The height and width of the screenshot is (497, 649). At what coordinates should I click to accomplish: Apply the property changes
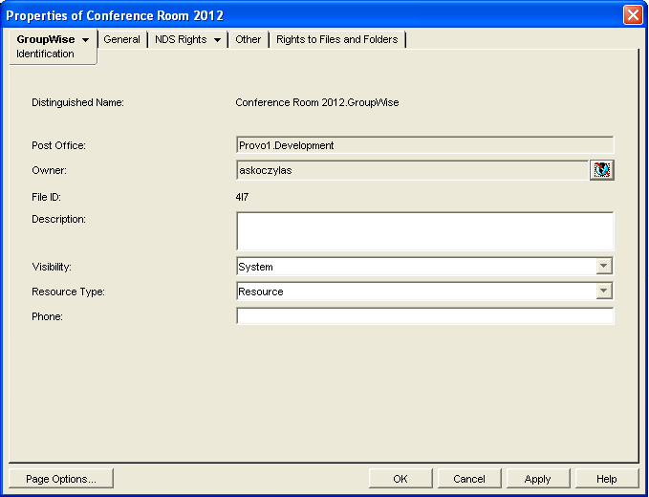pyautogui.click(x=537, y=479)
